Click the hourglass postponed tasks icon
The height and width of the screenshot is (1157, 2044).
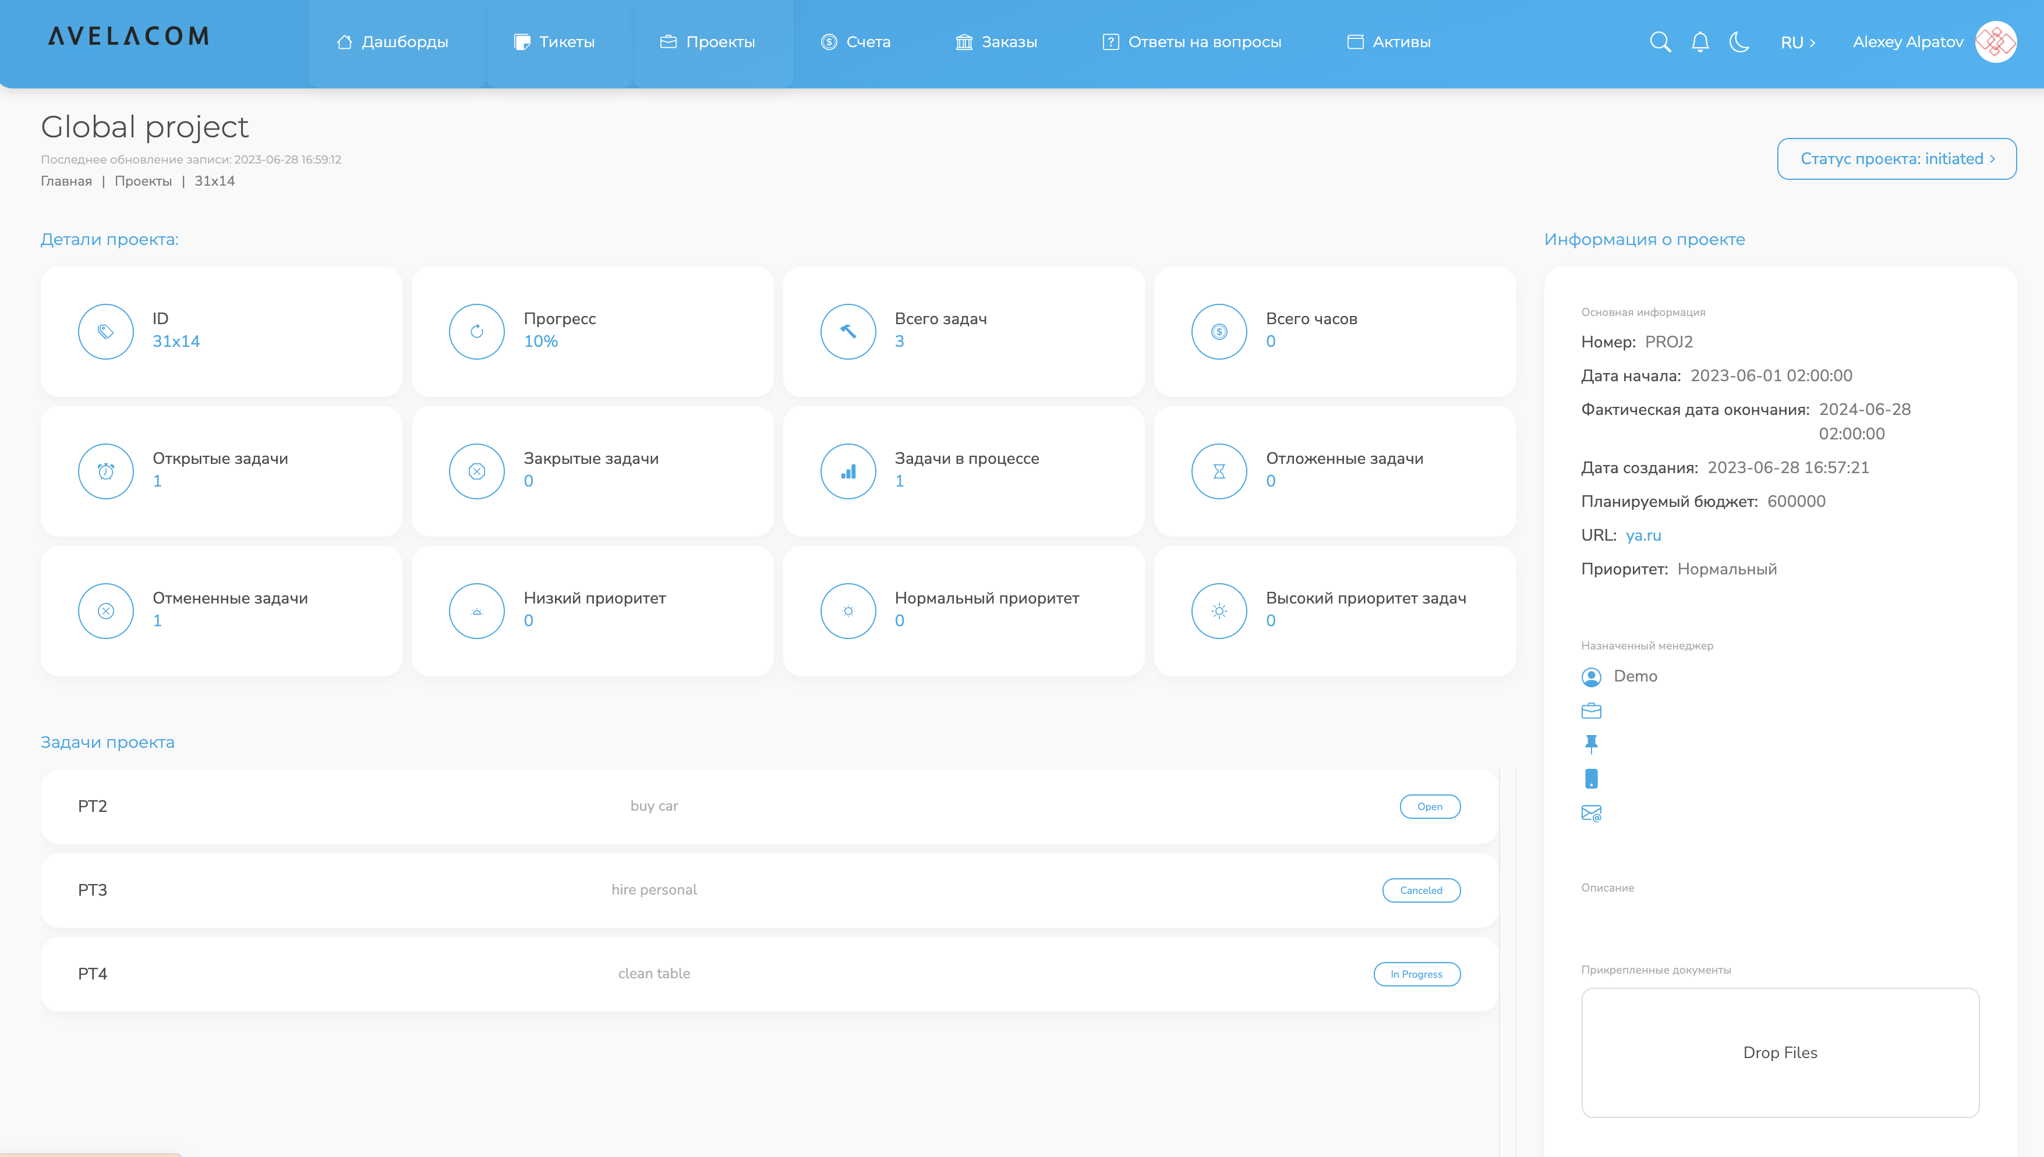1219,471
